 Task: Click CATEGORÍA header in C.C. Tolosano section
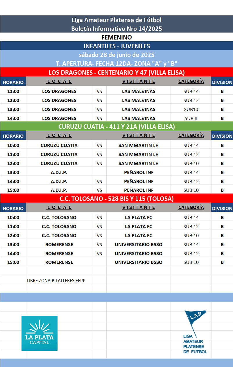pos(191,207)
